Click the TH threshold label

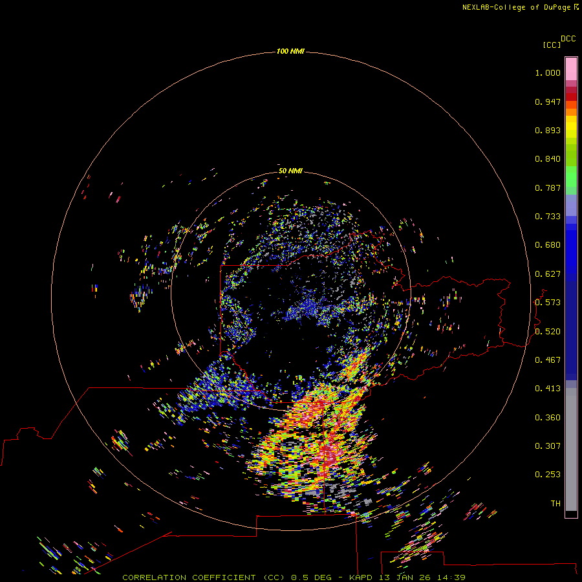(x=555, y=504)
